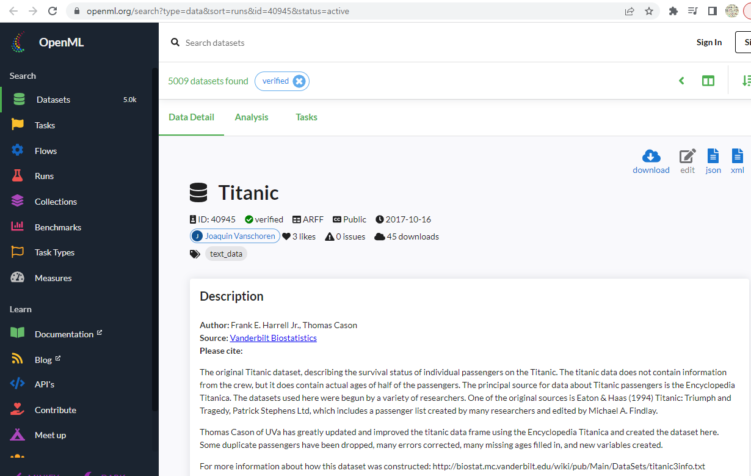Image resolution: width=751 pixels, height=476 pixels.
Task: View site information via lock icon
Action: [x=76, y=11]
